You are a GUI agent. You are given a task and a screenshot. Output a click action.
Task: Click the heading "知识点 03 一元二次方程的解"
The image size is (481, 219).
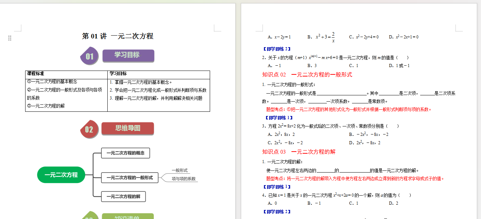coord(299,152)
